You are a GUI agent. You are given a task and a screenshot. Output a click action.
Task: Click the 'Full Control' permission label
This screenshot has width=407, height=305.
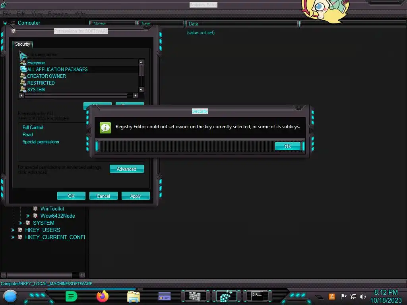[x=33, y=127]
